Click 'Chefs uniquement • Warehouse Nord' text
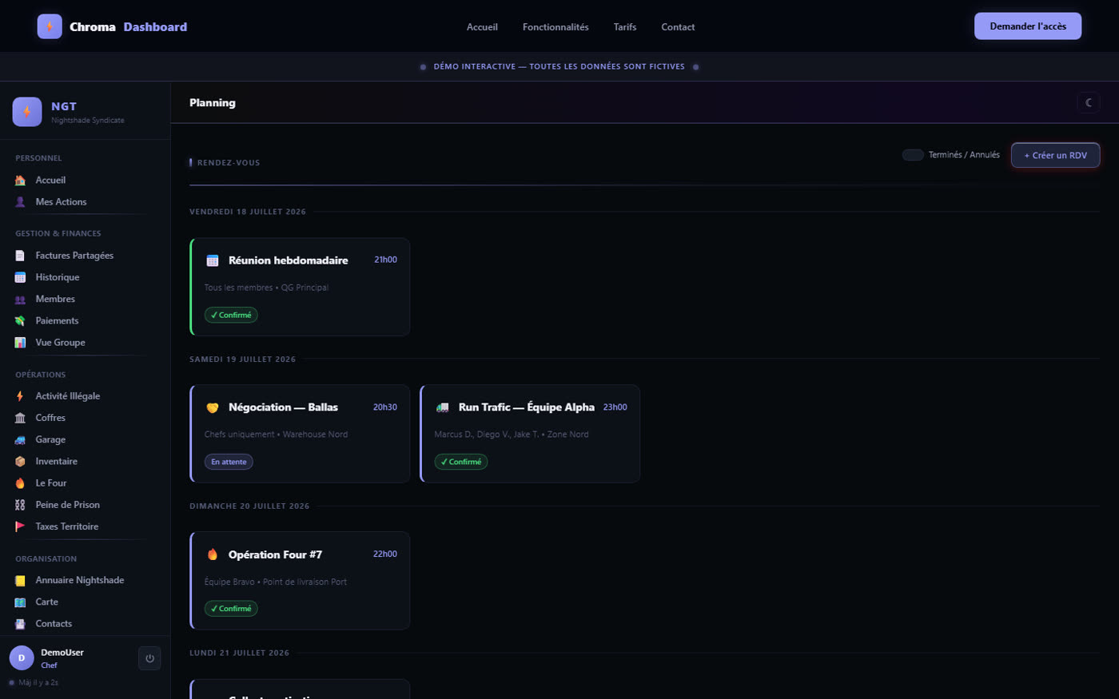Screen dimensions: 1119x699 click(276, 435)
